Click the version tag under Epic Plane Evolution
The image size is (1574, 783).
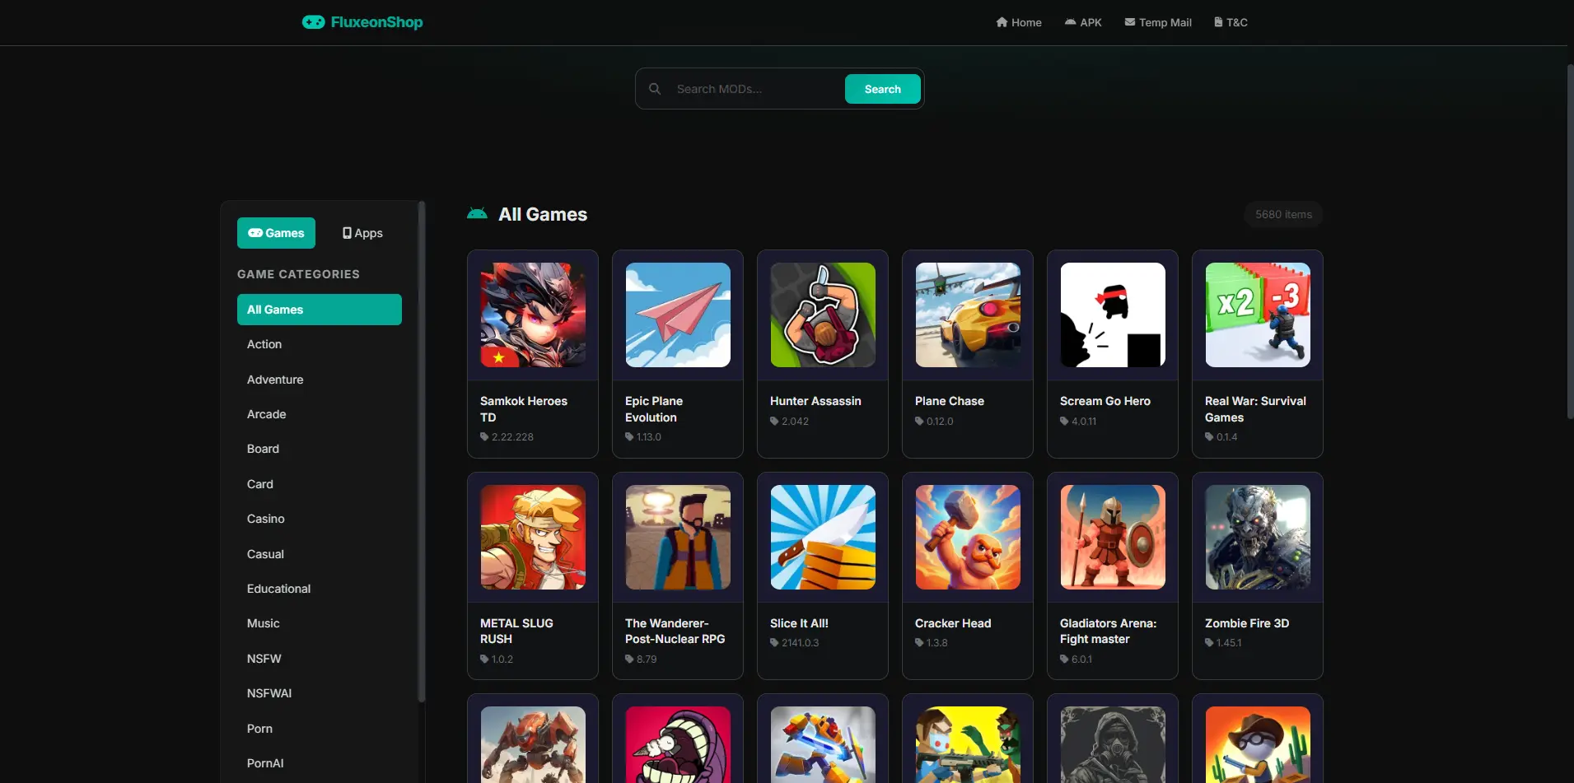point(643,437)
